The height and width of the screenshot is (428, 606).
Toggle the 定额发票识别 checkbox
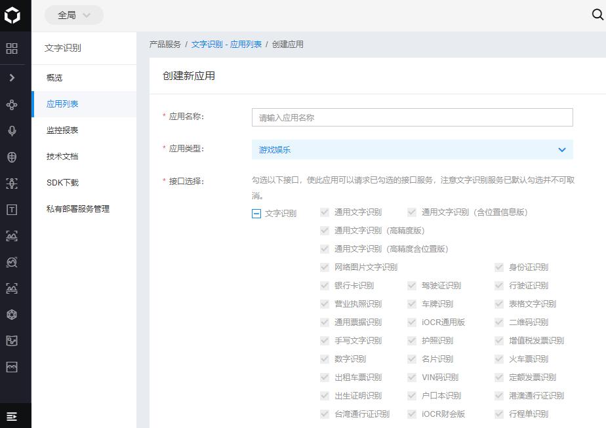tap(499, 378)
